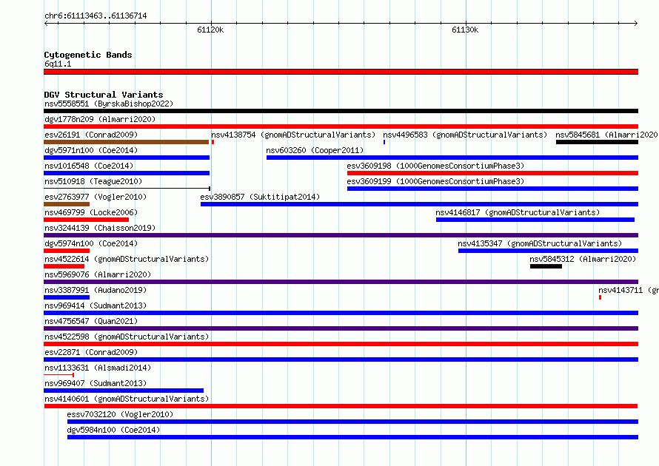Open the esv22871 (Conrad2009) label
The image size is (659, 466).
91,352
